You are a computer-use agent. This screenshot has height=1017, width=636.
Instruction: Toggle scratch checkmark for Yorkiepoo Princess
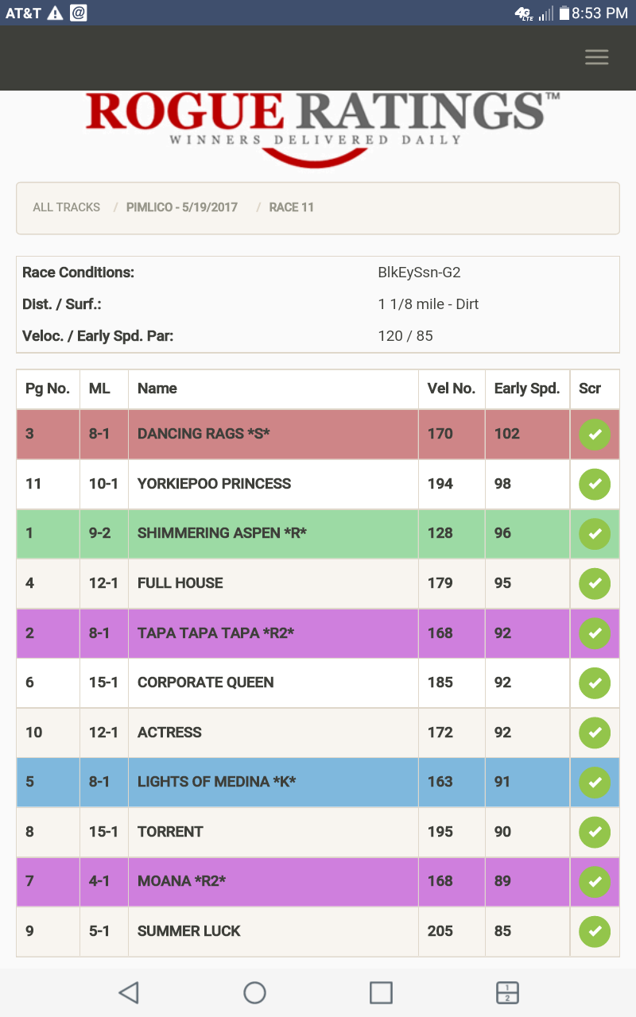coord(595,484)
